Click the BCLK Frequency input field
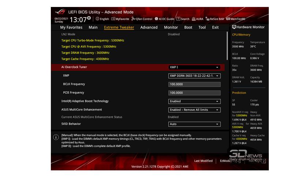 click(194, 84)
